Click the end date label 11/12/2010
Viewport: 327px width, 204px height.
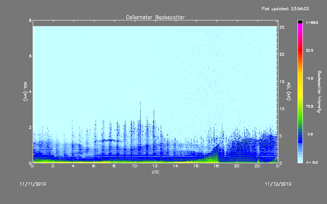[278, 184]
